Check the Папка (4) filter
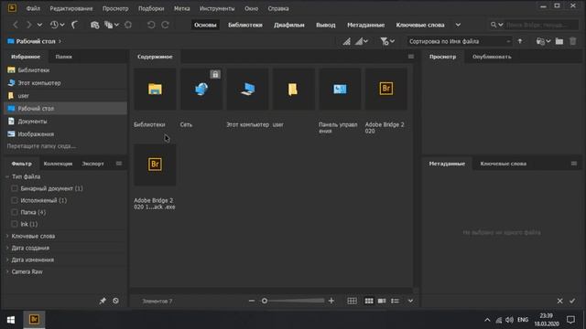This screenshot has width=586, height=329. 15,212
